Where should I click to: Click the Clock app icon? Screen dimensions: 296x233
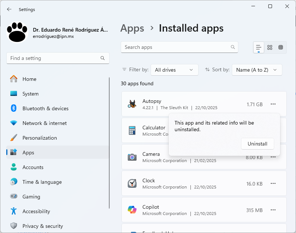[132, 184]
